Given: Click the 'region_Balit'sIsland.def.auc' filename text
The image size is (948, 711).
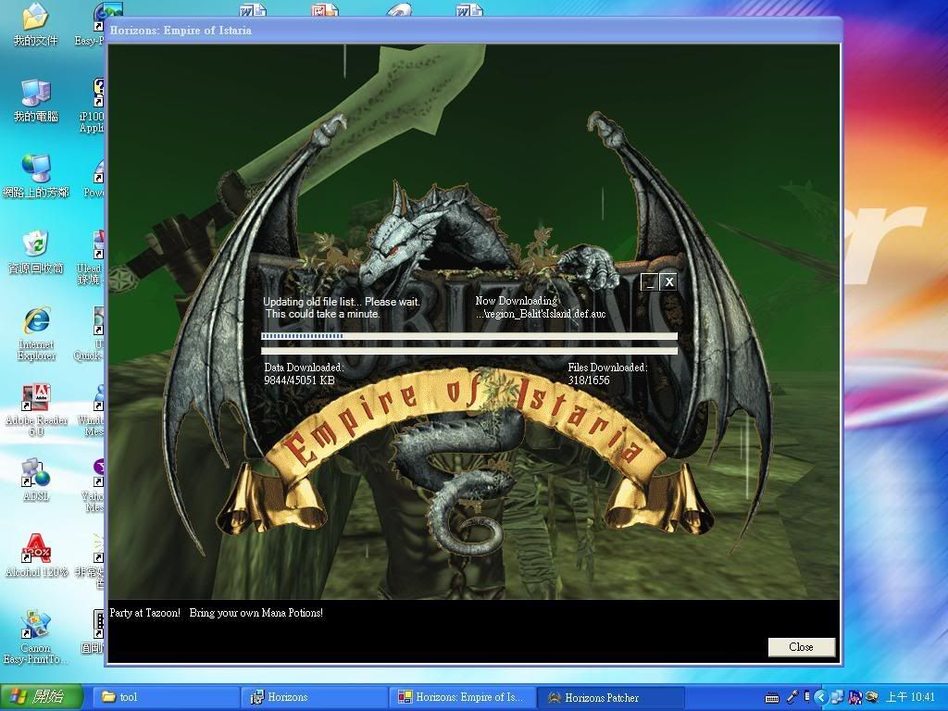Looking at the screenshot, I should point(541,314).
